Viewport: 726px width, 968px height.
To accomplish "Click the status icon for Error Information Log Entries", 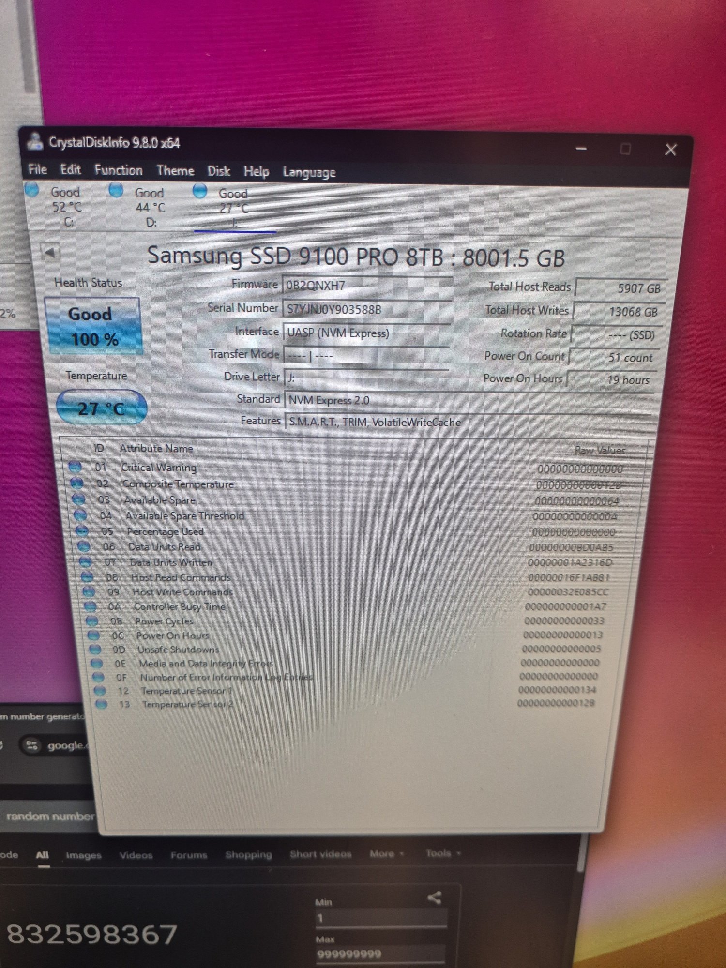I will coord(98,677).
